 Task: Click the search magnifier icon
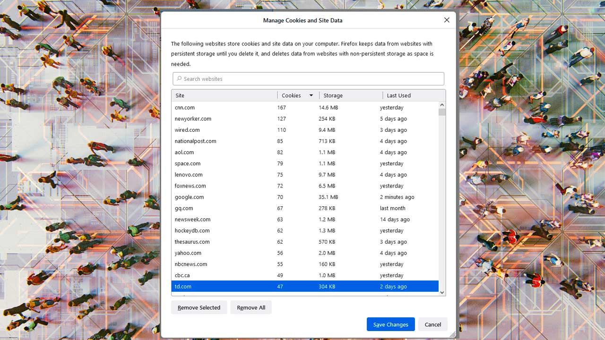(179, 79)
